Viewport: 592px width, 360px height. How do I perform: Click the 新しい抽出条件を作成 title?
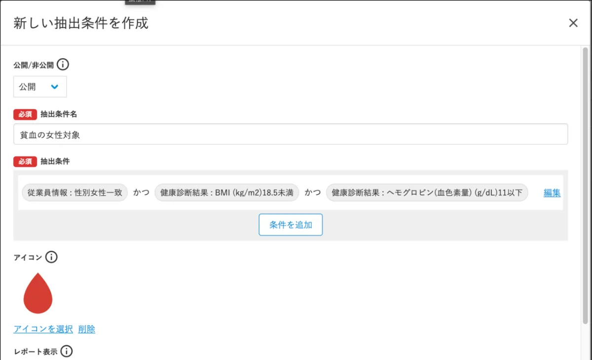(x=81, y=23)
